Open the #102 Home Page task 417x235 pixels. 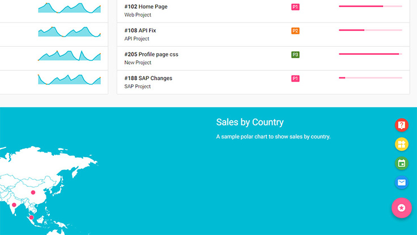click(146, 7)
